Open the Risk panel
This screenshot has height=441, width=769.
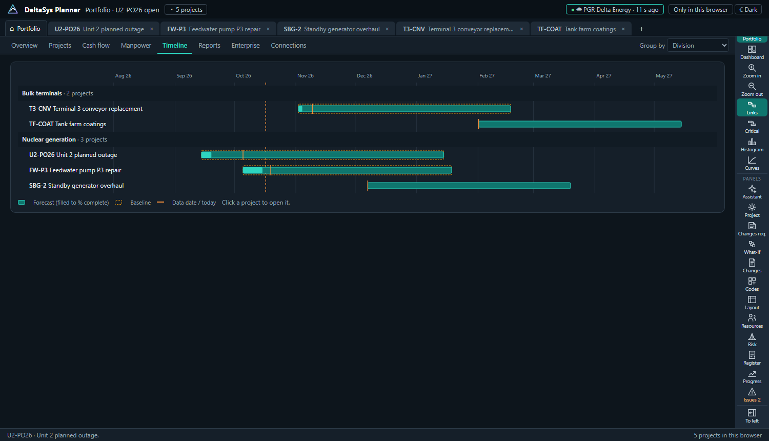click(752, 339)
